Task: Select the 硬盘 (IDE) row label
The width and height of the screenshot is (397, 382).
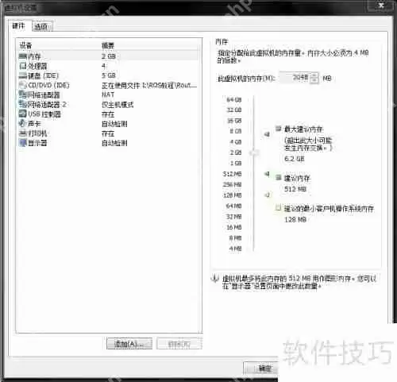Action: [44, 75]
